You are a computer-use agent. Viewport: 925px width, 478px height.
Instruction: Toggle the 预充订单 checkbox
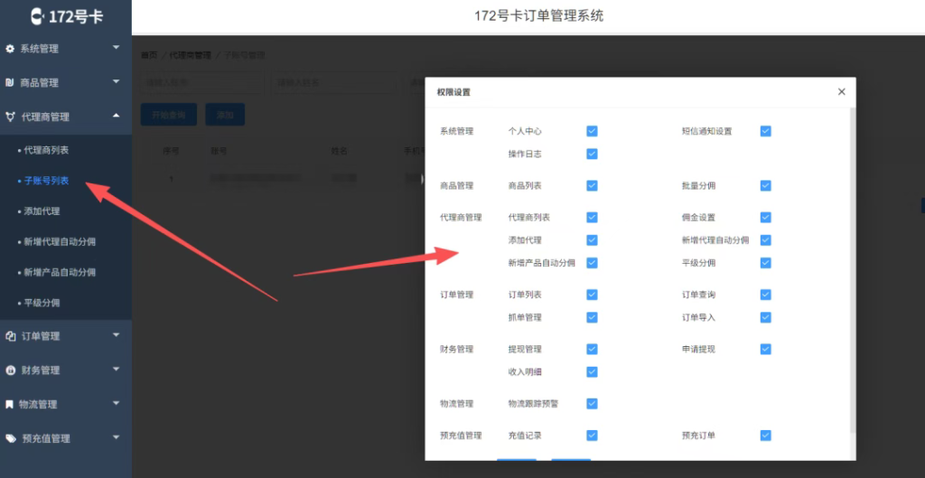tap(766, 436)
